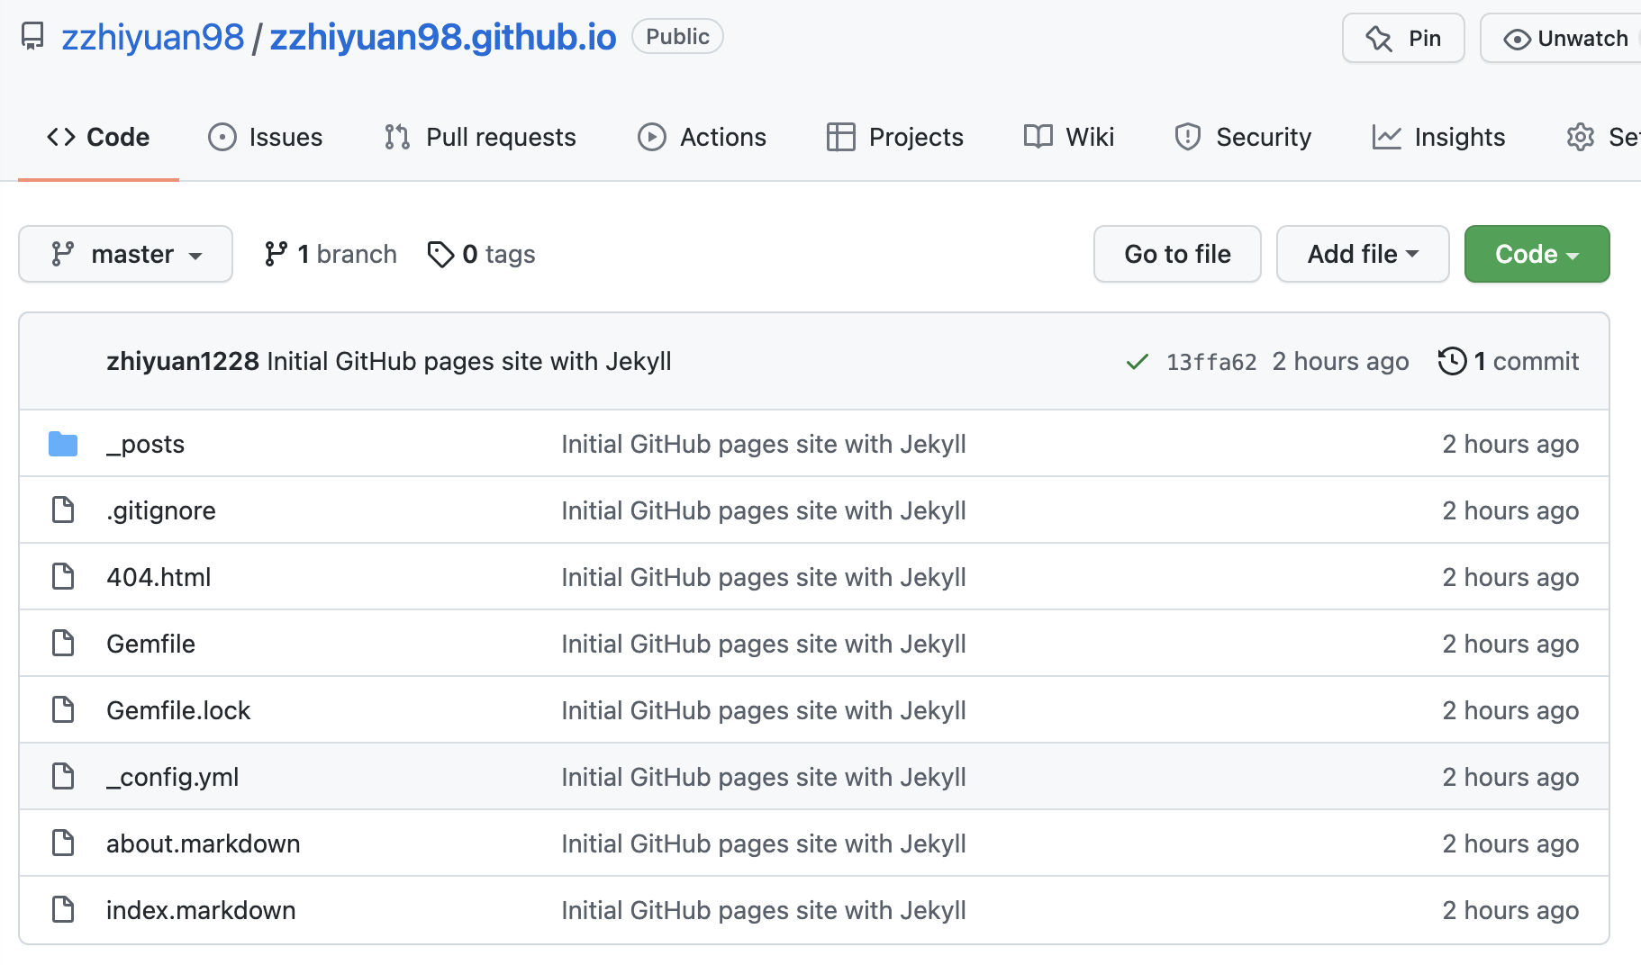Viewport: 1641px width, 965px height.
Task: View the 1 branch link
Action: click(331, 254)
